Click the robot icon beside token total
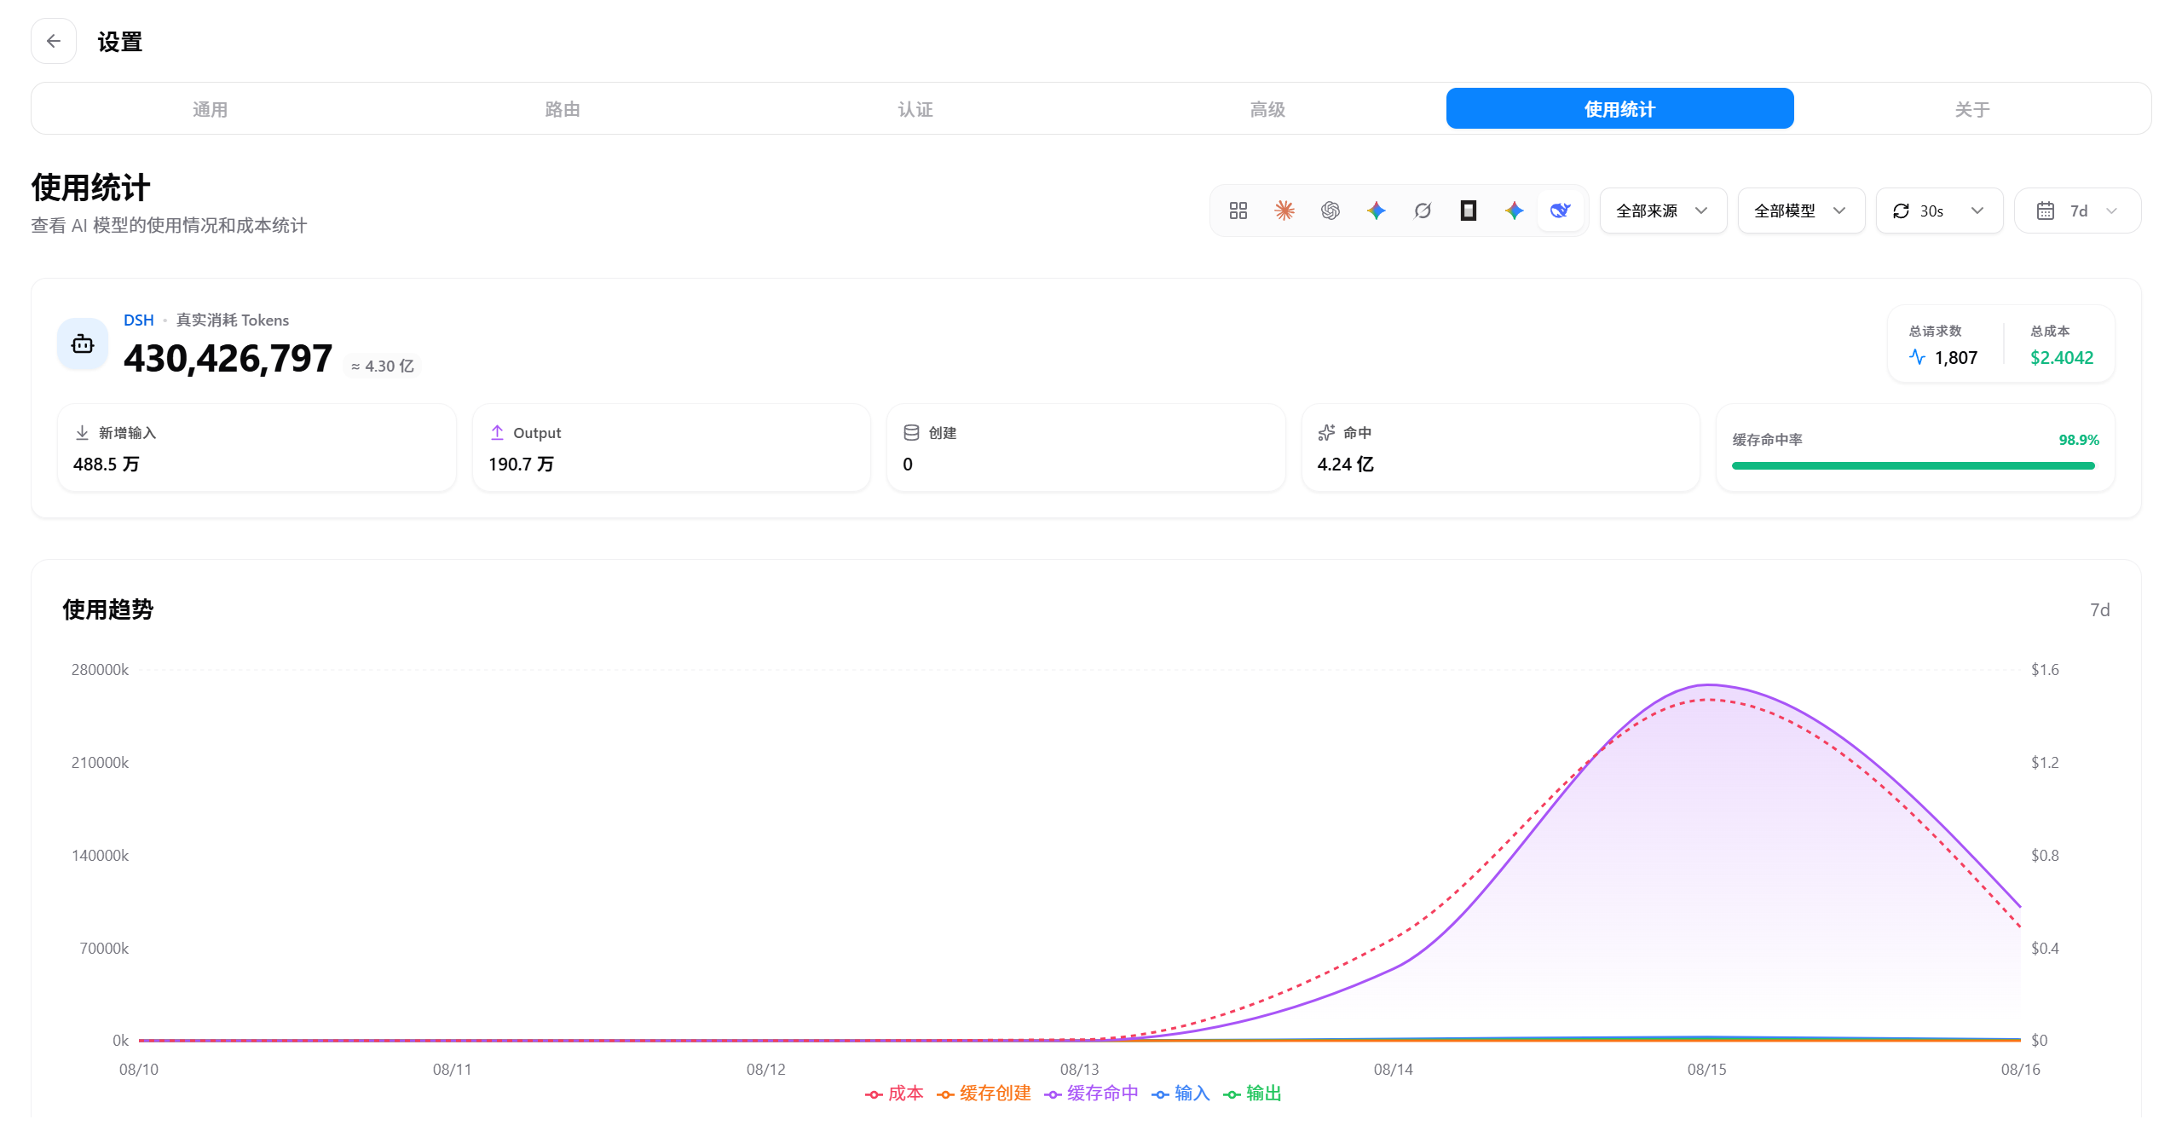Screen dimensions: 2182x1137 coord(83,344)
